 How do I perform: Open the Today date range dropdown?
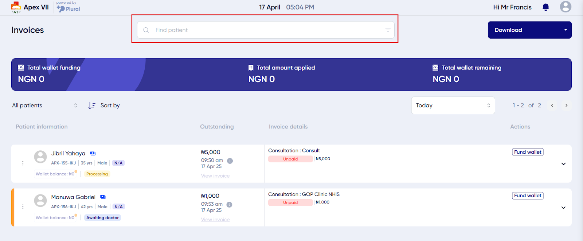(453, 105)
